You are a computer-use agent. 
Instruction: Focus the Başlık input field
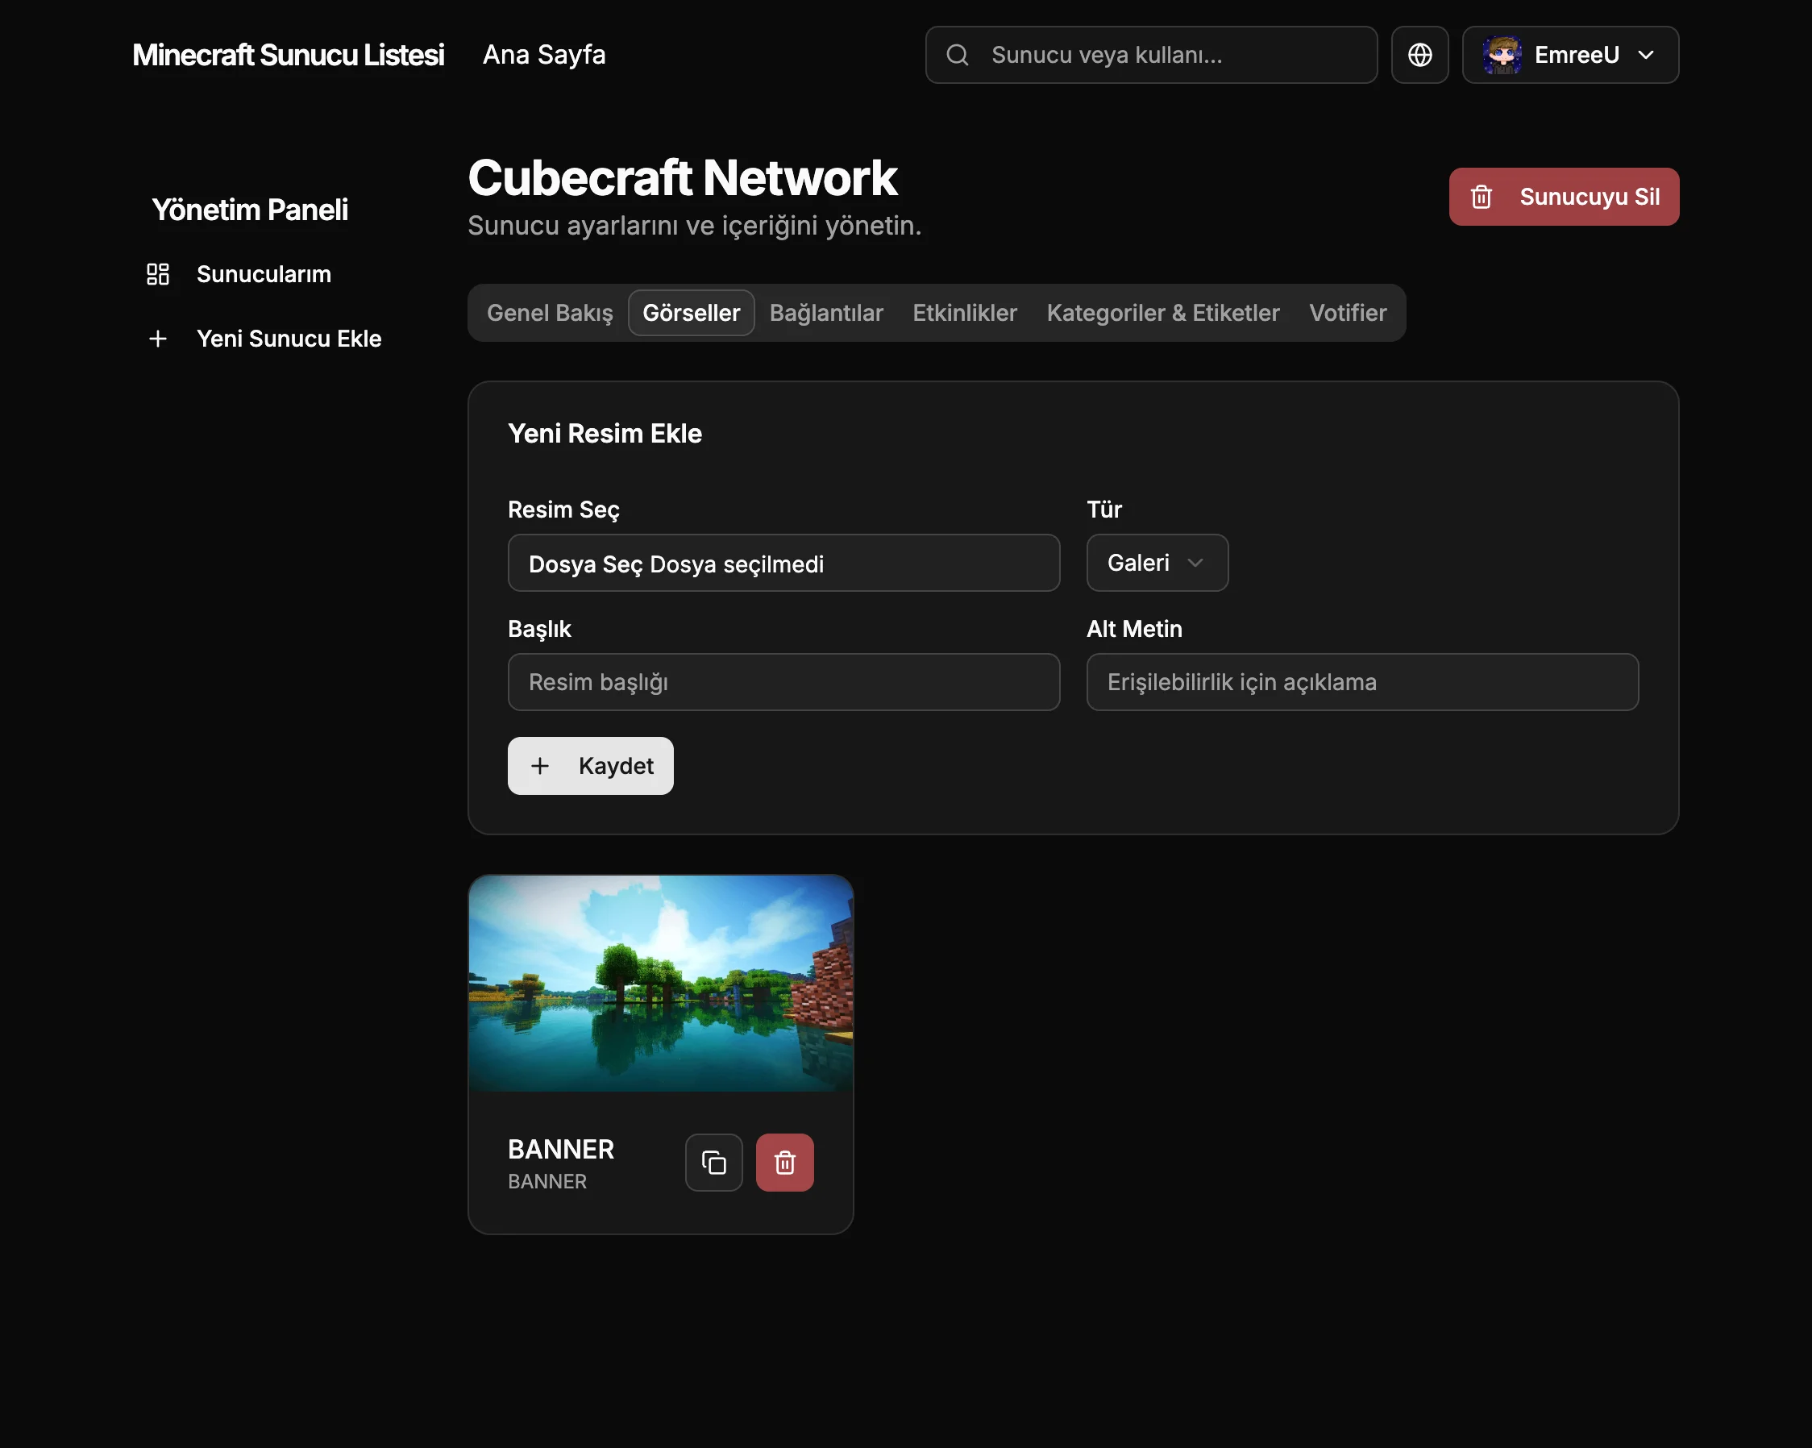click(x=783, y=682)
